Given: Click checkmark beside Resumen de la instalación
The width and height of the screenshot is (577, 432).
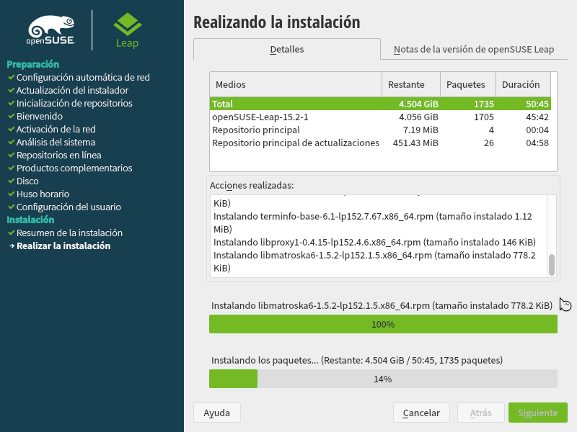Looking at the screenshot, I should [x=12, y=233].
